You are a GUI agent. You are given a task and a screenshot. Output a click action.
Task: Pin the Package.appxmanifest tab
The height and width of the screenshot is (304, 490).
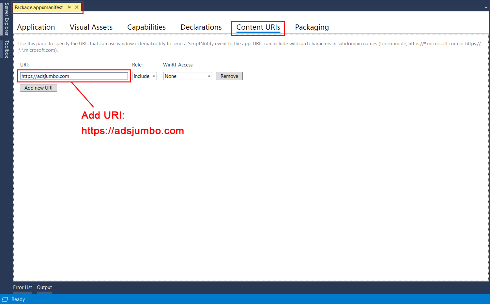tap(69, 7)
